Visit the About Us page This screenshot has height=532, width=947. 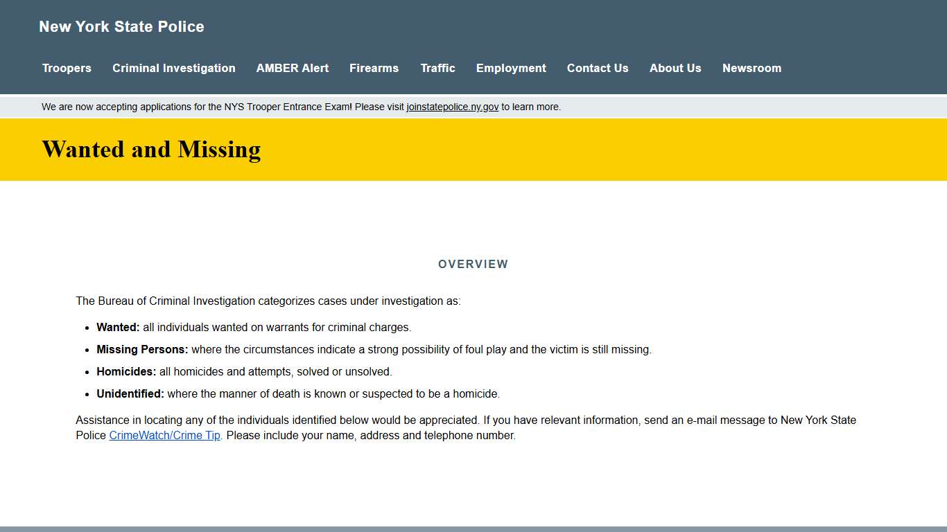(675, 68)
